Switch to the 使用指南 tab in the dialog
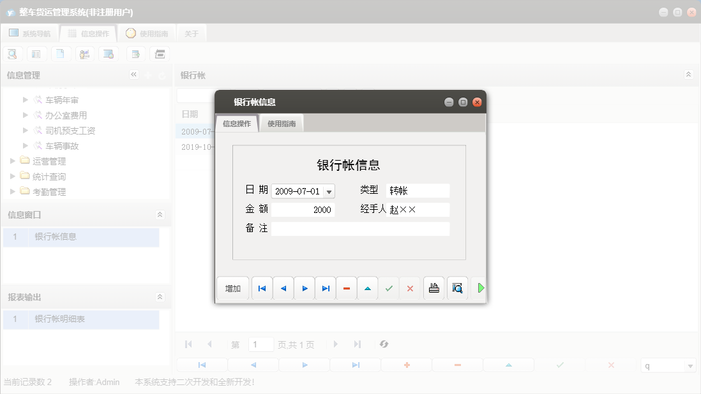 pos(283,123)
